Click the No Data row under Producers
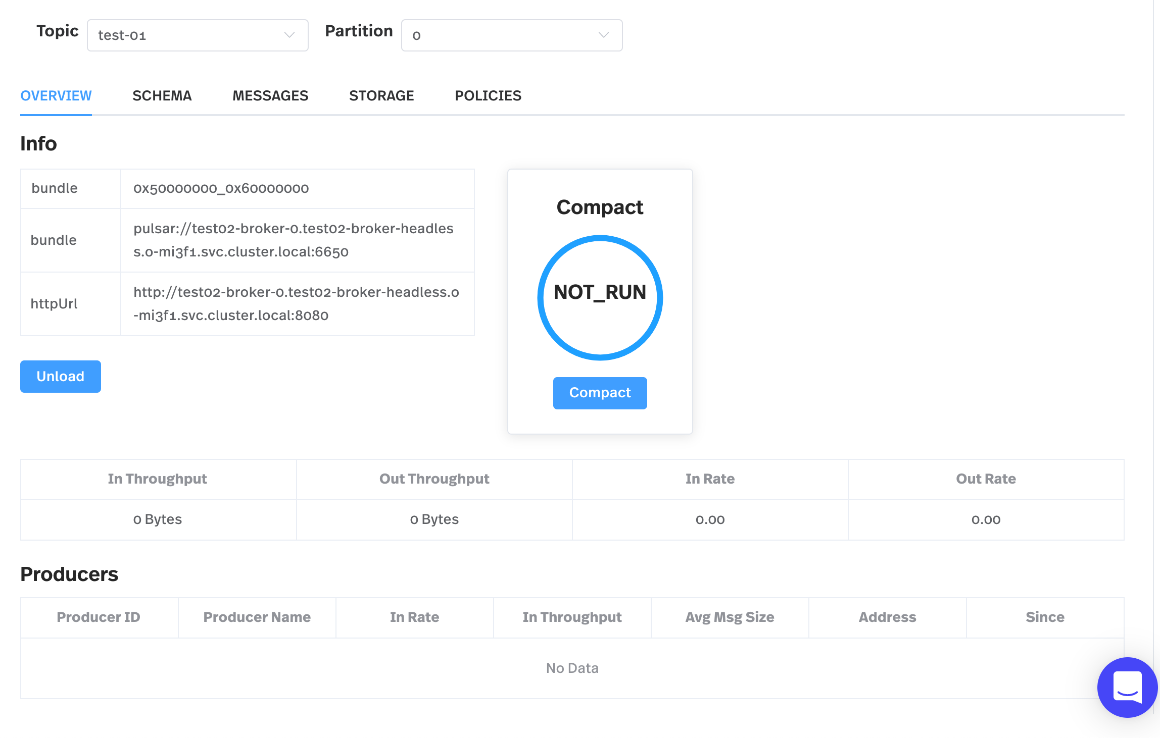The width and height of the screenshot is (1160, 738). pos(571,667)
